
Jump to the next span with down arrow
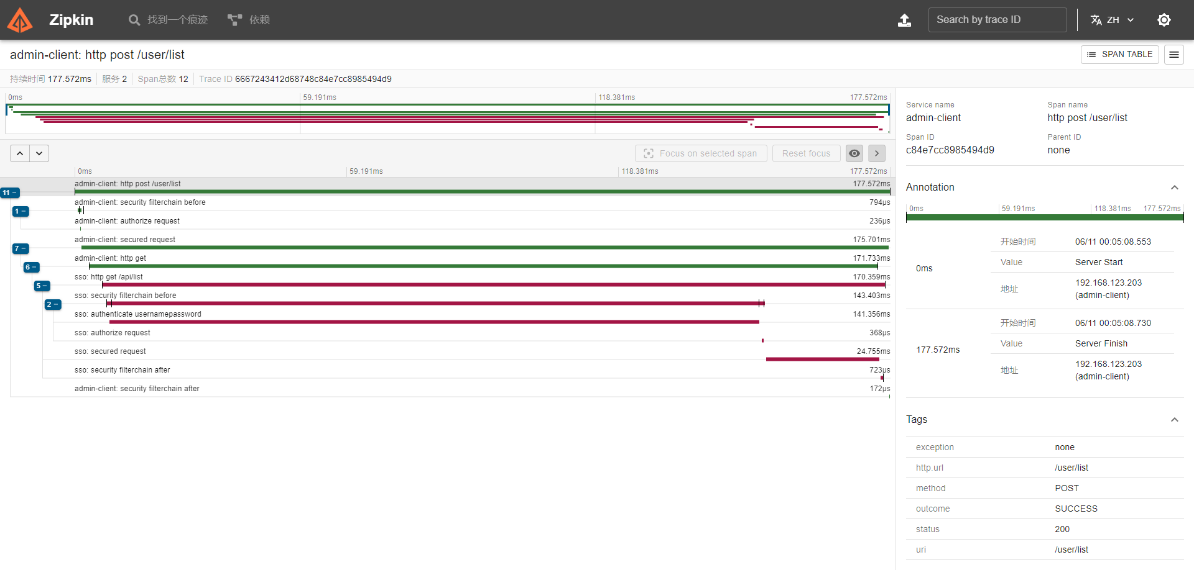(x=39, y=153)
